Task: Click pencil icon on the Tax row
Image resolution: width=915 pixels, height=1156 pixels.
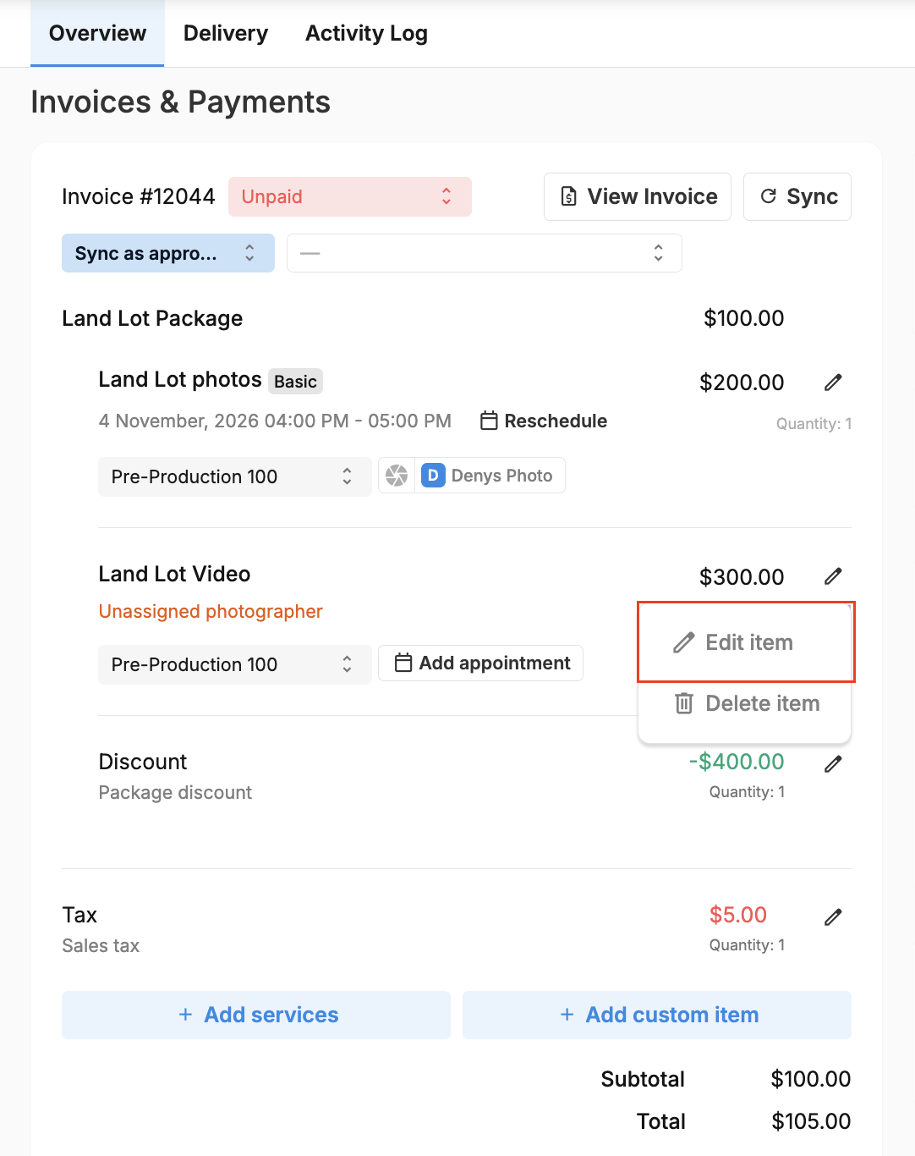Action: (x=833, y=917)
